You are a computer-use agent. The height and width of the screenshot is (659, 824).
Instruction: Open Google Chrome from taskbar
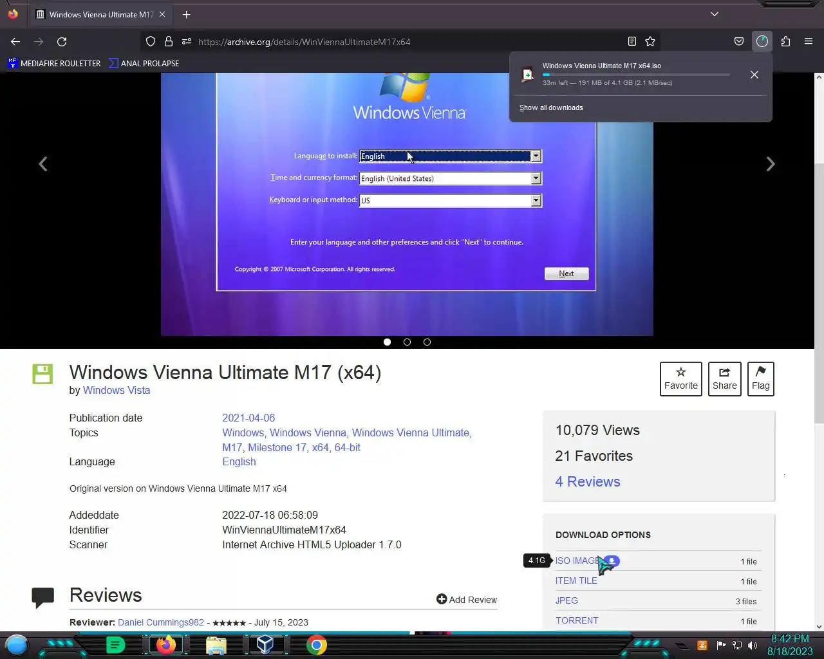point(316,645)
